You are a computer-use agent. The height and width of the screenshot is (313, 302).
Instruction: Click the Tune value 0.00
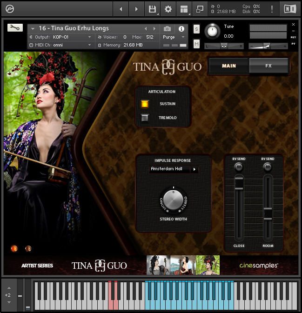[228, 36]
